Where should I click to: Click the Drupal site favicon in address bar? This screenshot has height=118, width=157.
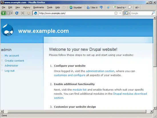[x=36, y=13]
